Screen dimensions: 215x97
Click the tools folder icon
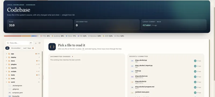pos(9,79)
